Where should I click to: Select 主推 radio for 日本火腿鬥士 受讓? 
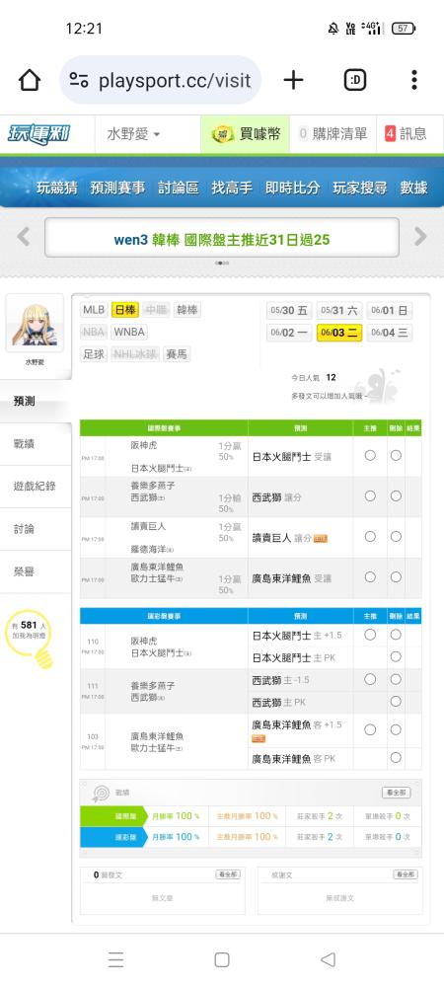point(370,455)
